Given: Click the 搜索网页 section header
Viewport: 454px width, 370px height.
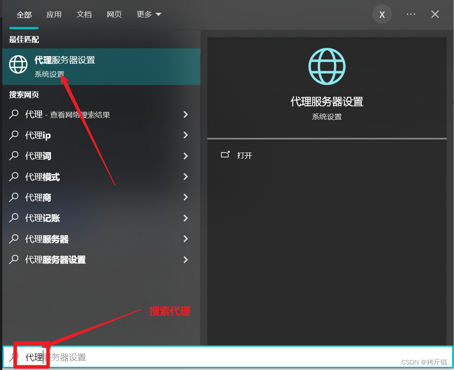Looking at the screenshot, I should pyautogui.click(x=24, y=95).
